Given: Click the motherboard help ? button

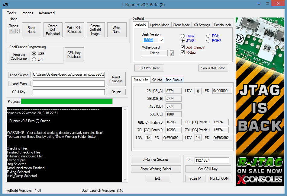Looking at the screenshot, I should [x=172, y=53].
